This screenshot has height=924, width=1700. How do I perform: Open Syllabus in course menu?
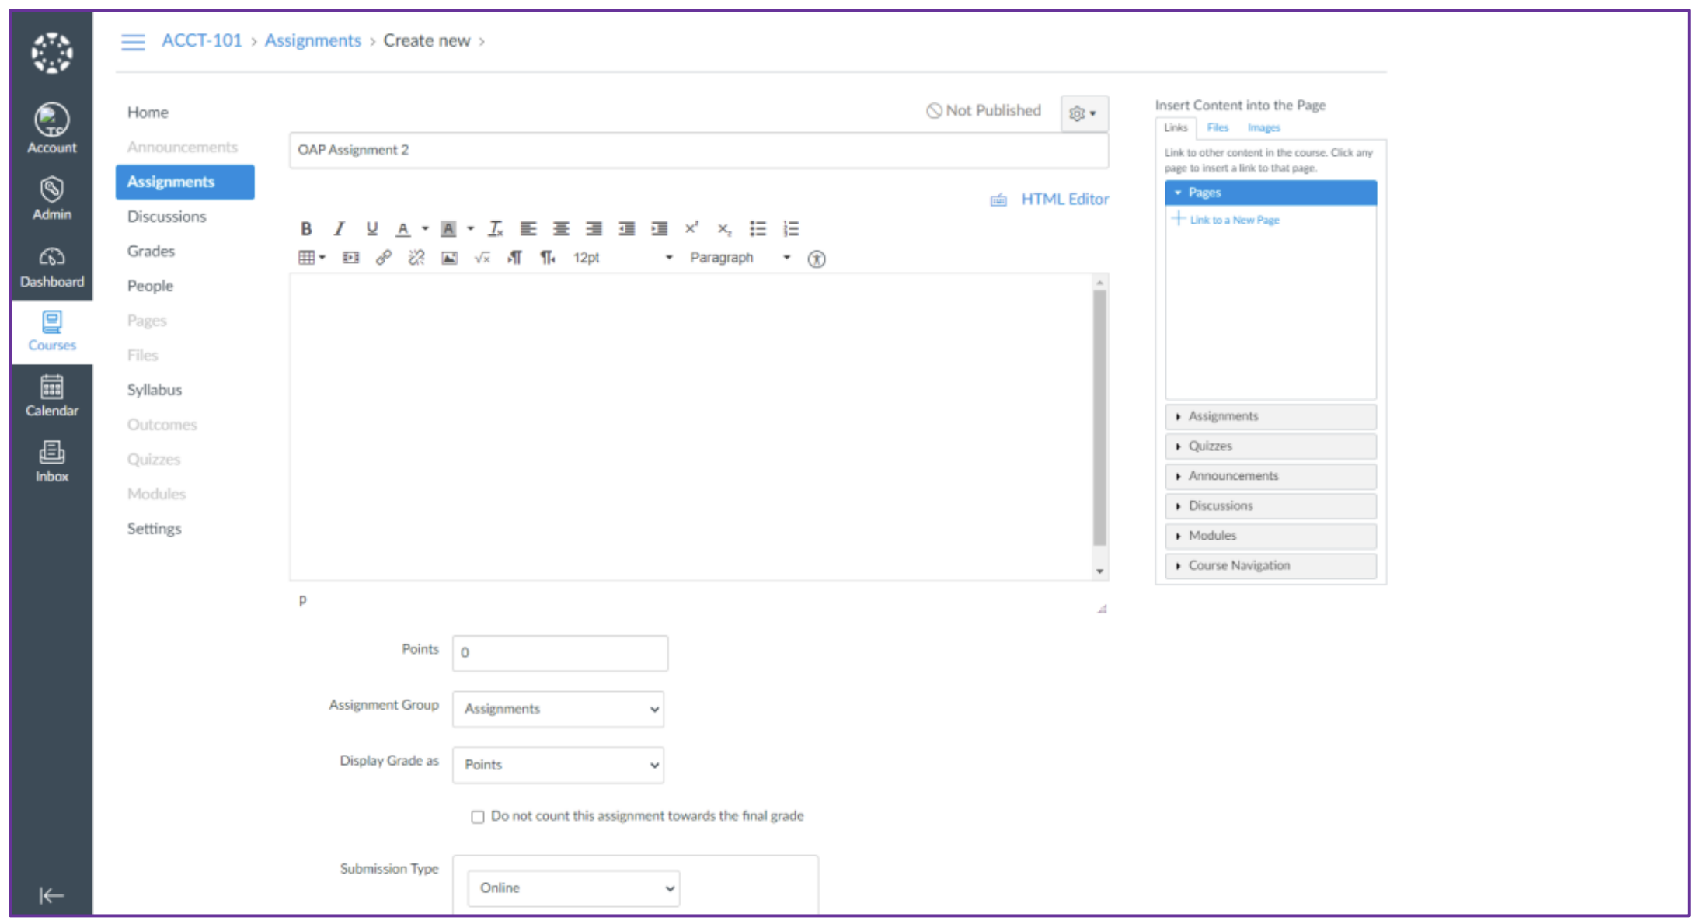155,390
